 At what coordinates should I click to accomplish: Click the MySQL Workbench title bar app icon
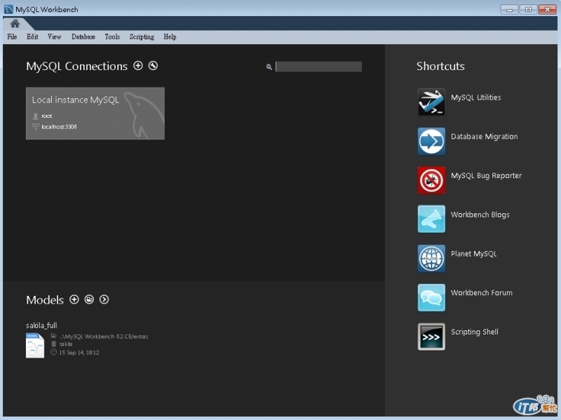click(8, 9)
